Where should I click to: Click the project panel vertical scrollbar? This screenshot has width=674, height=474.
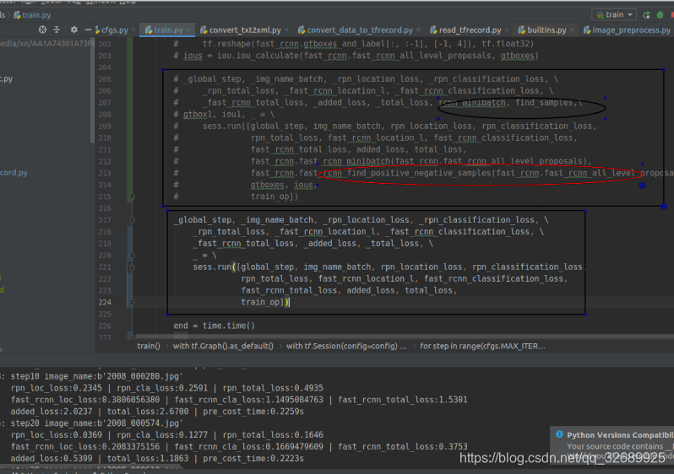(x=92, y=90)
